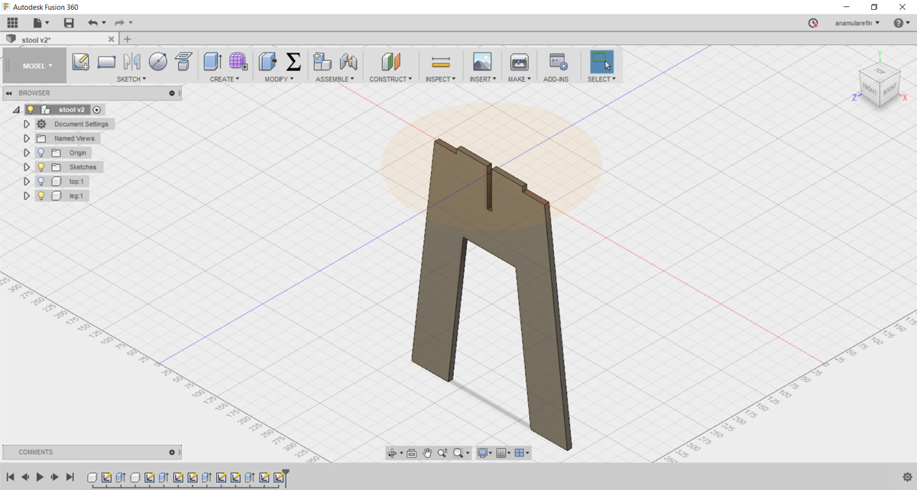This screenshot has width=917, height=490.
Task: Select the sketch Circle tool icon
Action: pos(158,62)
